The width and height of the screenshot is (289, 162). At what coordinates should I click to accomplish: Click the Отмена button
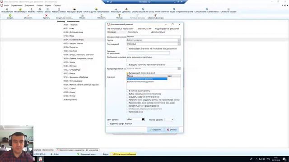[x=172, y=130]
